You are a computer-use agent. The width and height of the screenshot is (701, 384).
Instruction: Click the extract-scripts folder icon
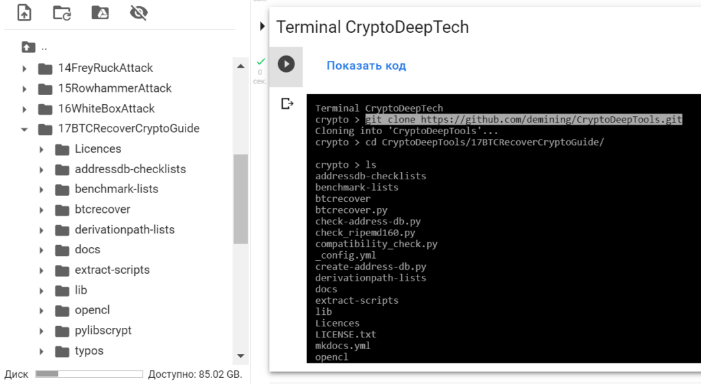point(62,271)
